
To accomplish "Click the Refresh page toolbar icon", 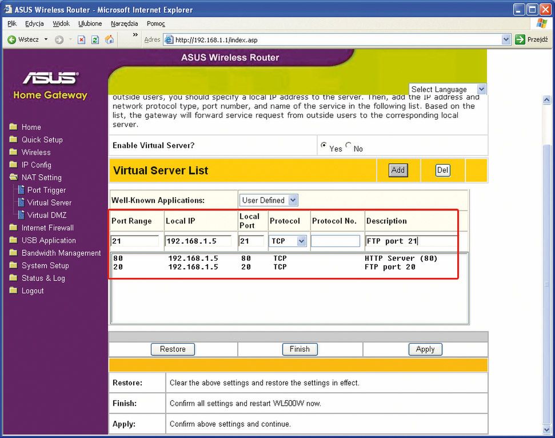I will click(x=95, y=39).
